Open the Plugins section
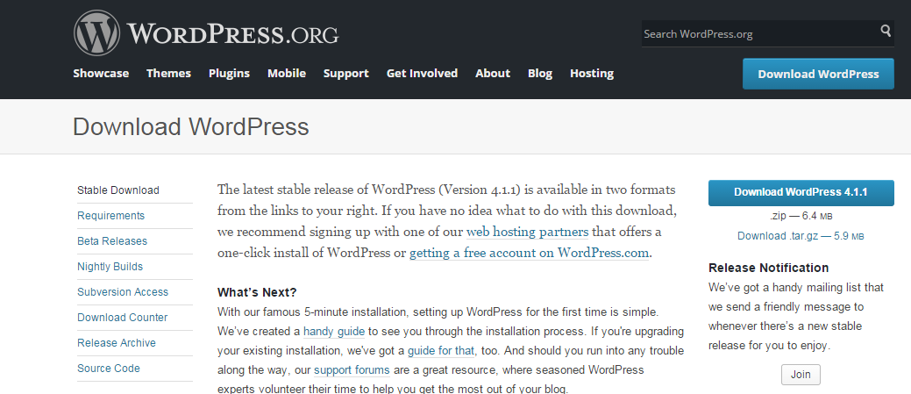Viewport: 911px width, 394px height. coord(229,74)
